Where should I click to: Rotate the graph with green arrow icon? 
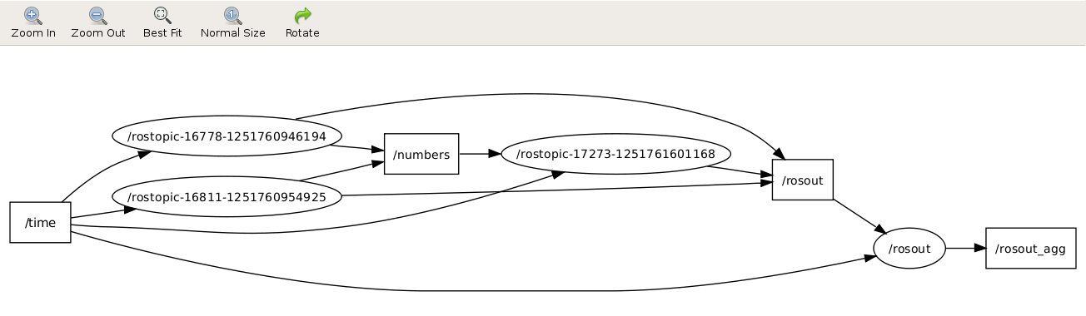click(302, 15)
